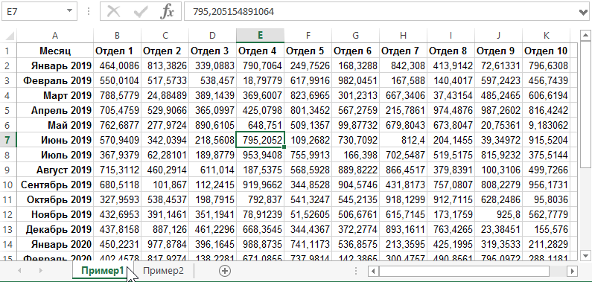Select the cell with value 795,2052

pos(260,140)
